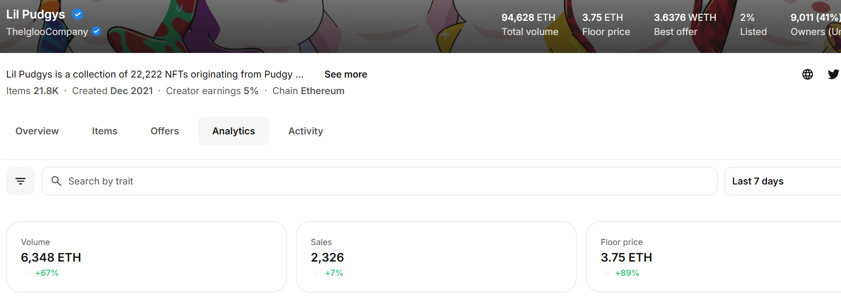Screen dimensions: 841x298
Task: Click the floor price change arrow
Action: point(607,273)
